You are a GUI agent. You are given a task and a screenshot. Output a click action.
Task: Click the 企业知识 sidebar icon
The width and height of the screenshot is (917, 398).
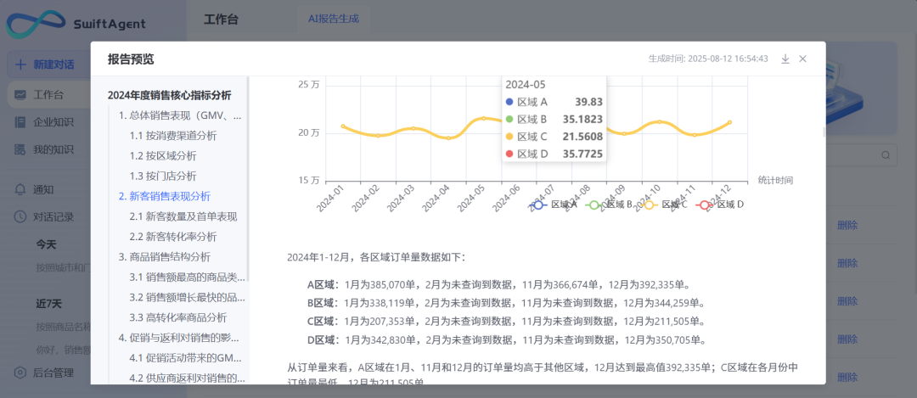pos(20,122)
